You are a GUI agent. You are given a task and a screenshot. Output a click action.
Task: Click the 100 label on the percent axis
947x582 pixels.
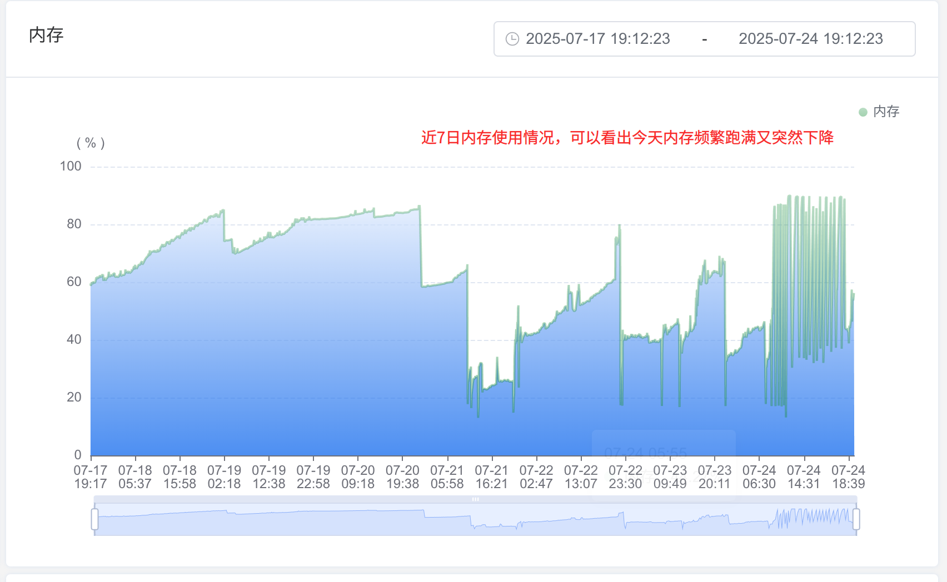point(71,166)
